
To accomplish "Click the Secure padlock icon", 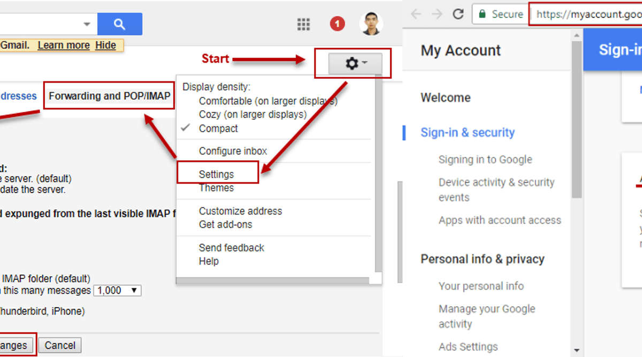I will pos(483,14).
